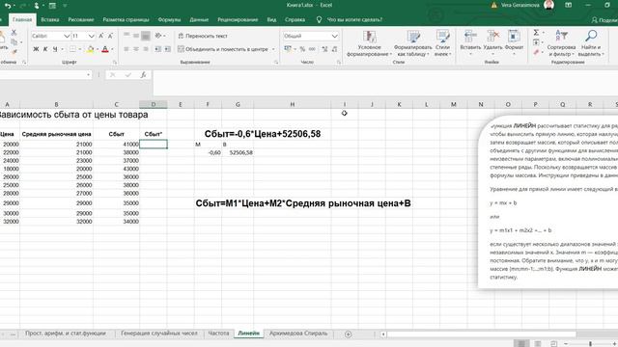The width and height of the screenshot is (618, 347).
Task: Click the cell borders icon
Action: pyautogui.click(x=72, y=49)
